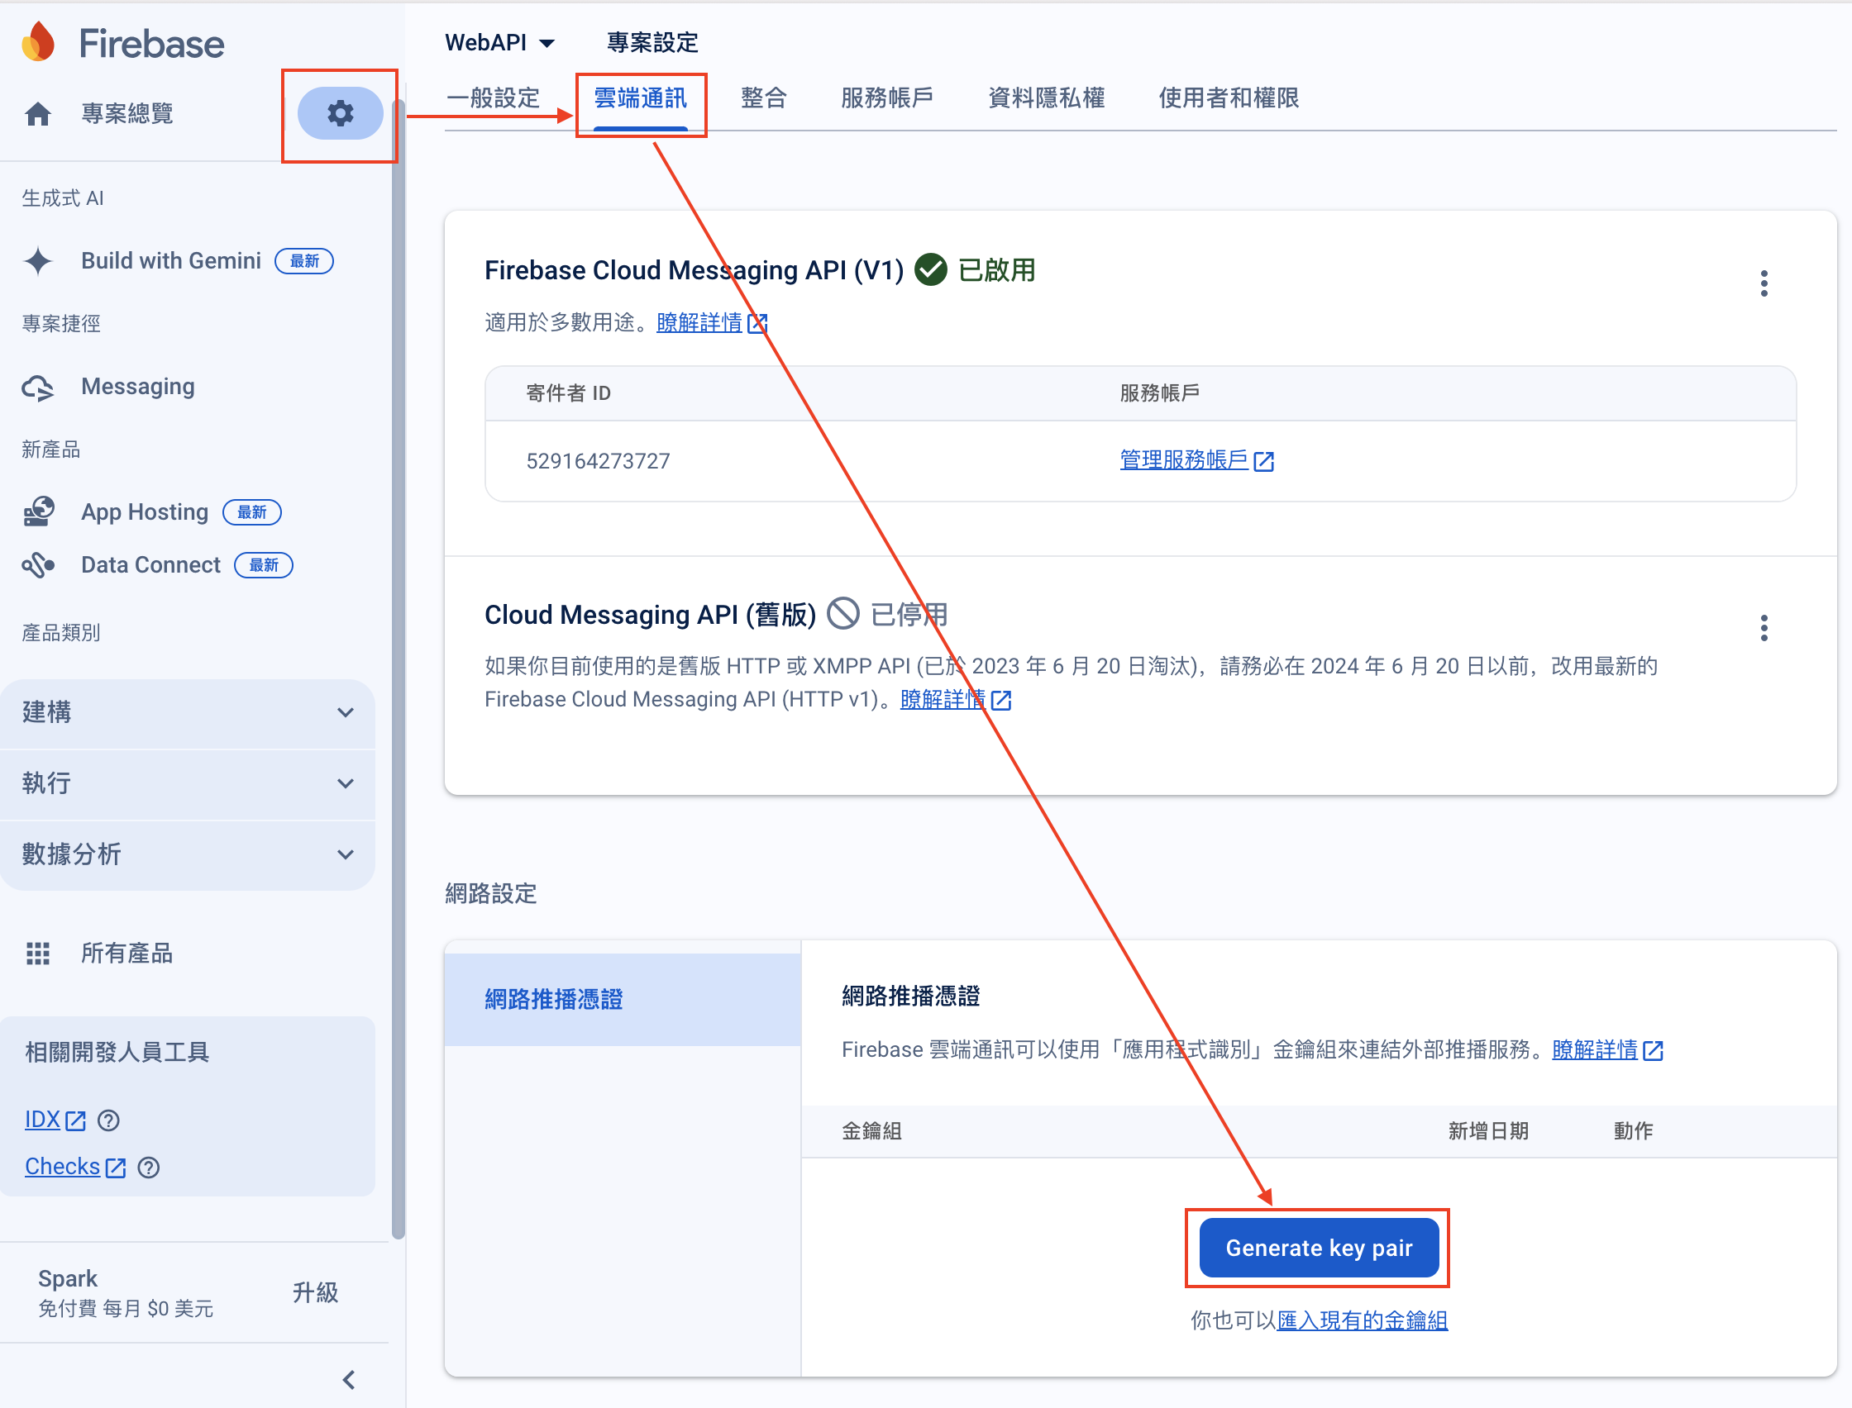Click the 寄件者 ID column header

(569, 393)
